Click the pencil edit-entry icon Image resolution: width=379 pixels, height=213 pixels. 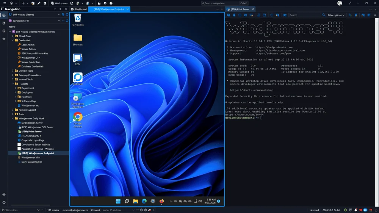39,3
